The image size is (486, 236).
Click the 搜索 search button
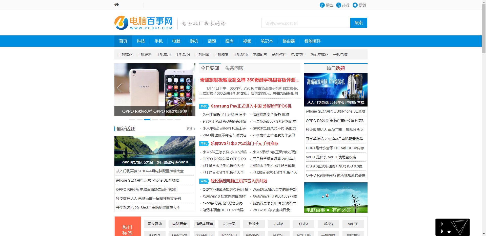359,23
